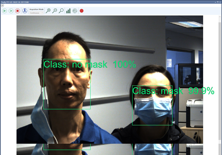Click the red record button
The image size is (222, 155).
pos(82,11)
